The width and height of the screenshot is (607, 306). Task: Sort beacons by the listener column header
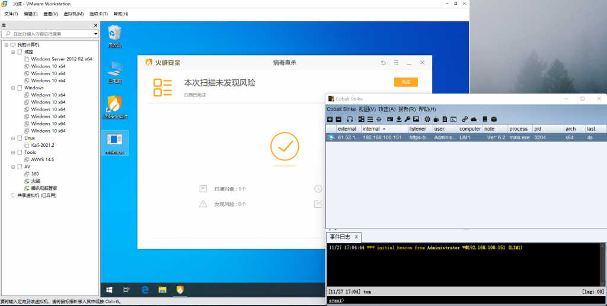[x=420, y=128]
